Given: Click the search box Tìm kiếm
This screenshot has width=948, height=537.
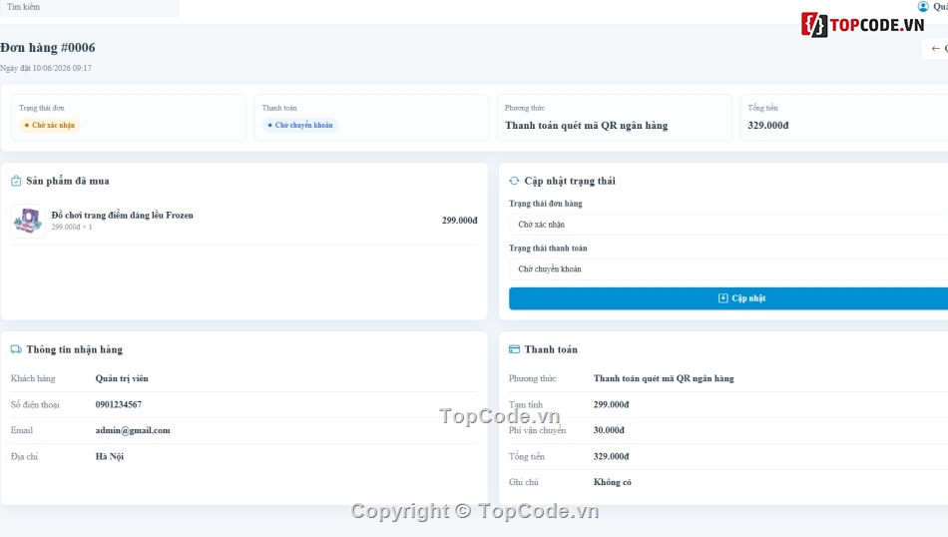Looking at the screenshot, I should (89, 7).
